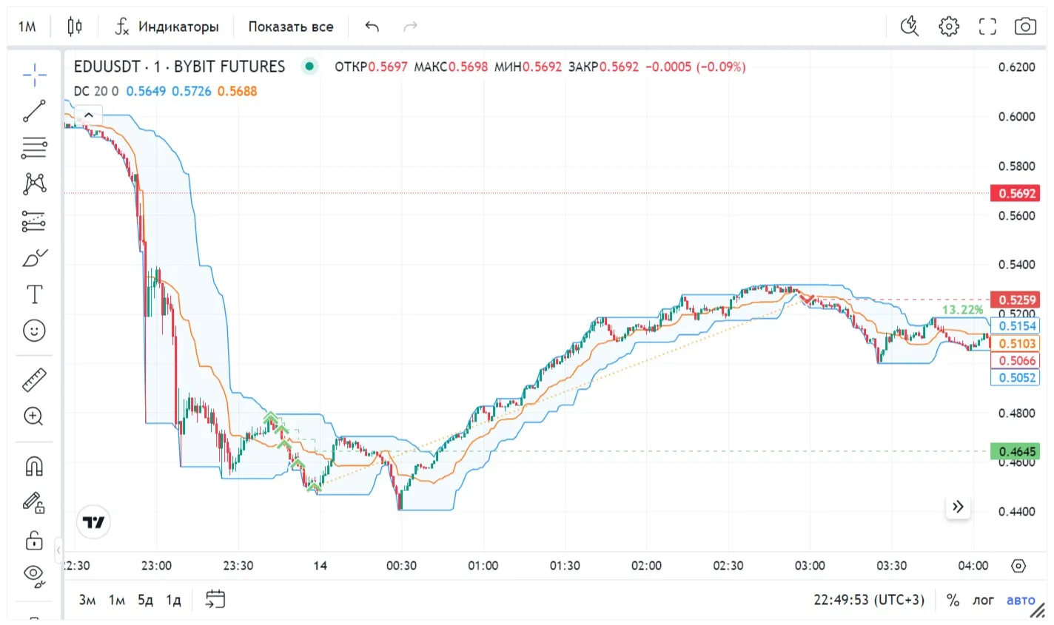Open the candlestick chart type selector
Viewport: 1054px width, 625px height.
tap(75, 27)
